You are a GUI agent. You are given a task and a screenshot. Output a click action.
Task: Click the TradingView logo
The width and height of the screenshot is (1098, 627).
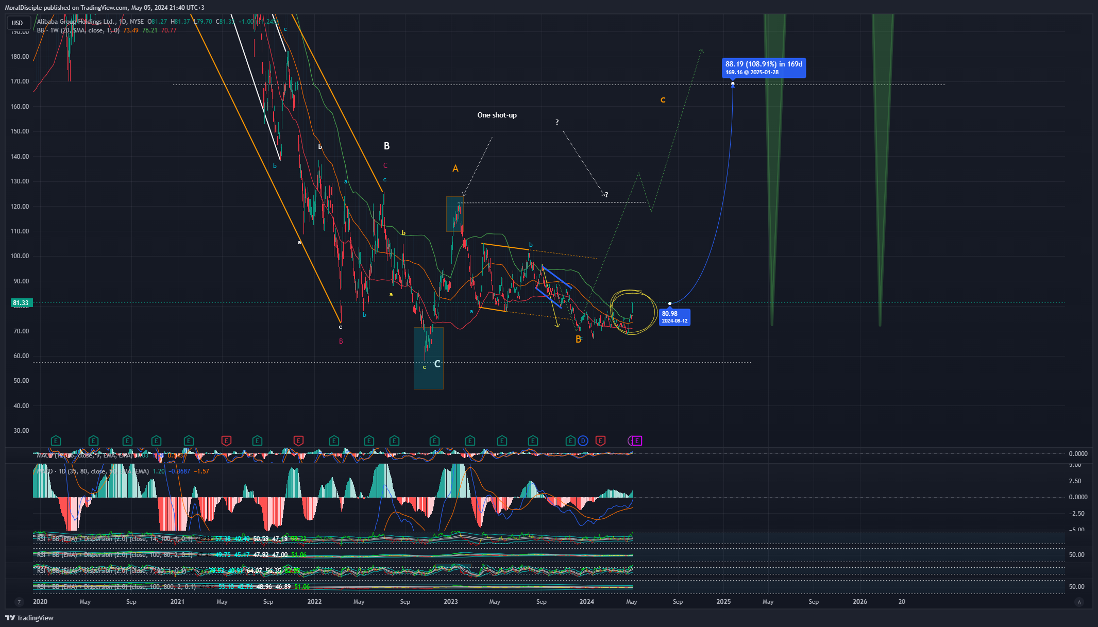[29, 618]
